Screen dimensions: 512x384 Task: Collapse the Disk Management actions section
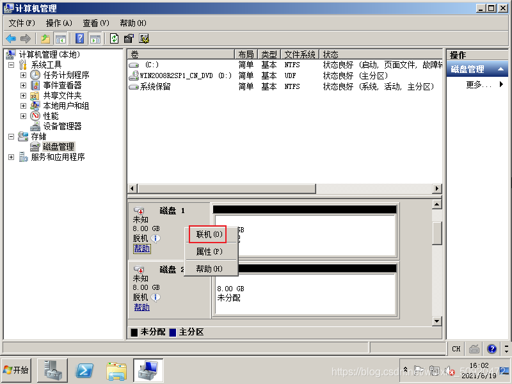(x=500, y=69)
